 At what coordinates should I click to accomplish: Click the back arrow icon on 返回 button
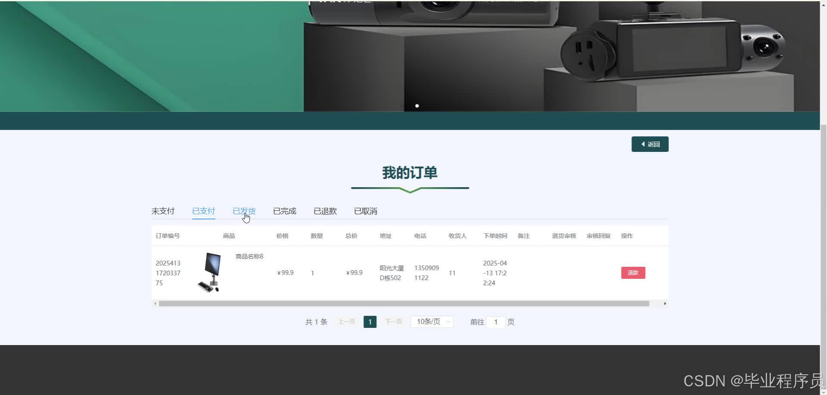643,144
